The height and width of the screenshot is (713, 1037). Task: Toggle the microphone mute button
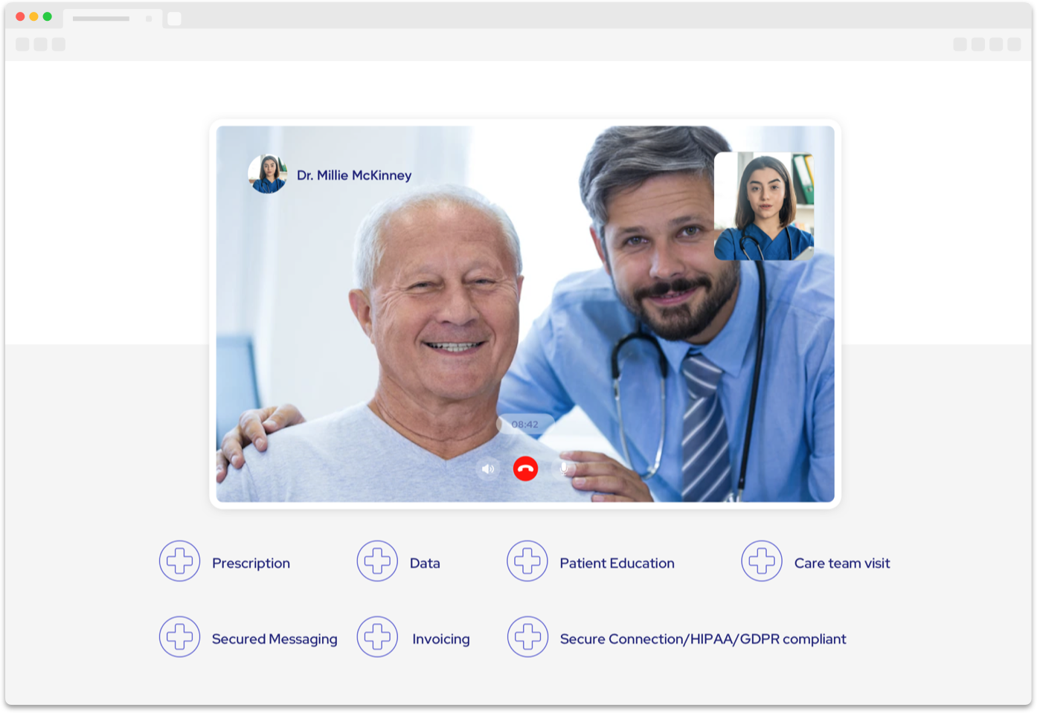tap(563, 468)
